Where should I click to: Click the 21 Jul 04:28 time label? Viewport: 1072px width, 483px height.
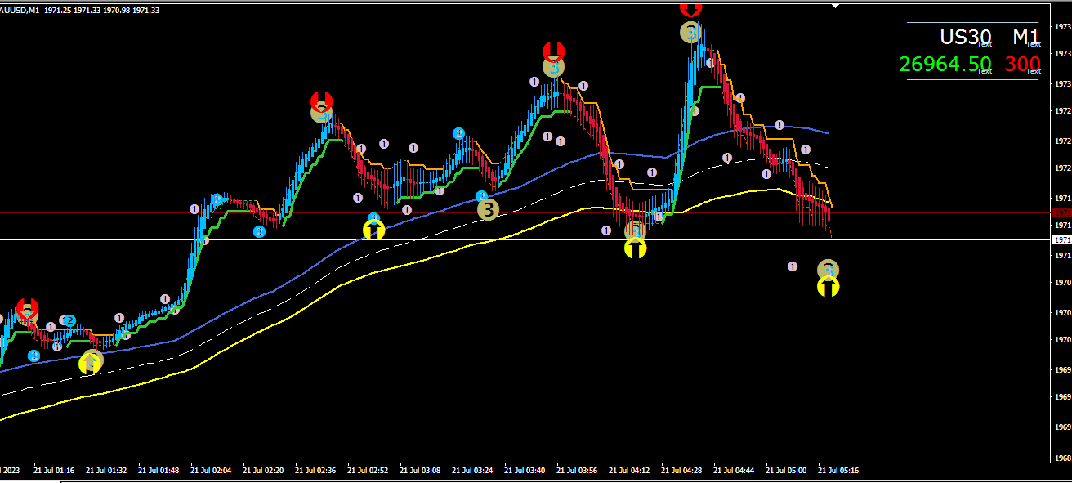(x=681, y=471)
